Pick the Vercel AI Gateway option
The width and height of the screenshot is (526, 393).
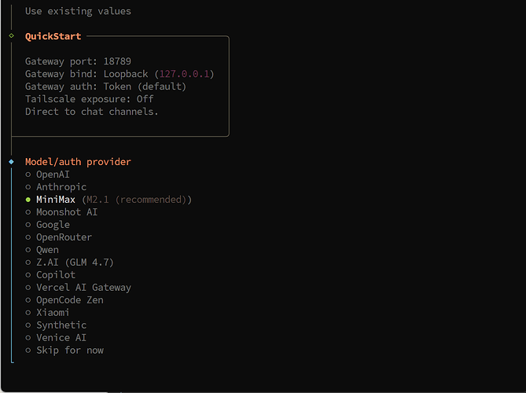79,288
